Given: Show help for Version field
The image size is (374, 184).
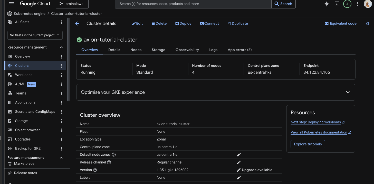Looking at the screenshot, I should (95, 170).
